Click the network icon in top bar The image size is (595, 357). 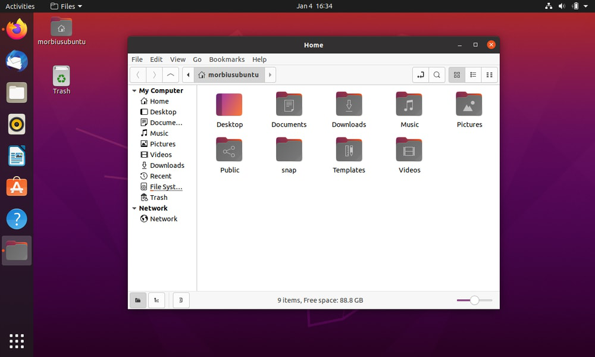[549, 6]
